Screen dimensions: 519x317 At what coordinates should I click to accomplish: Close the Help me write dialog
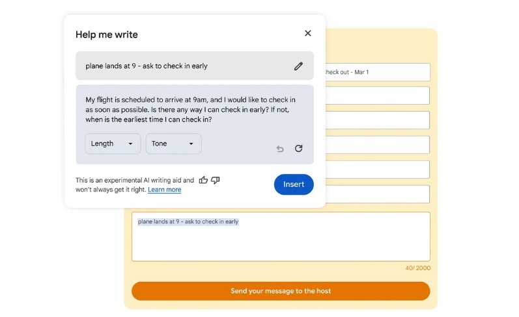[x=308, y=34]
